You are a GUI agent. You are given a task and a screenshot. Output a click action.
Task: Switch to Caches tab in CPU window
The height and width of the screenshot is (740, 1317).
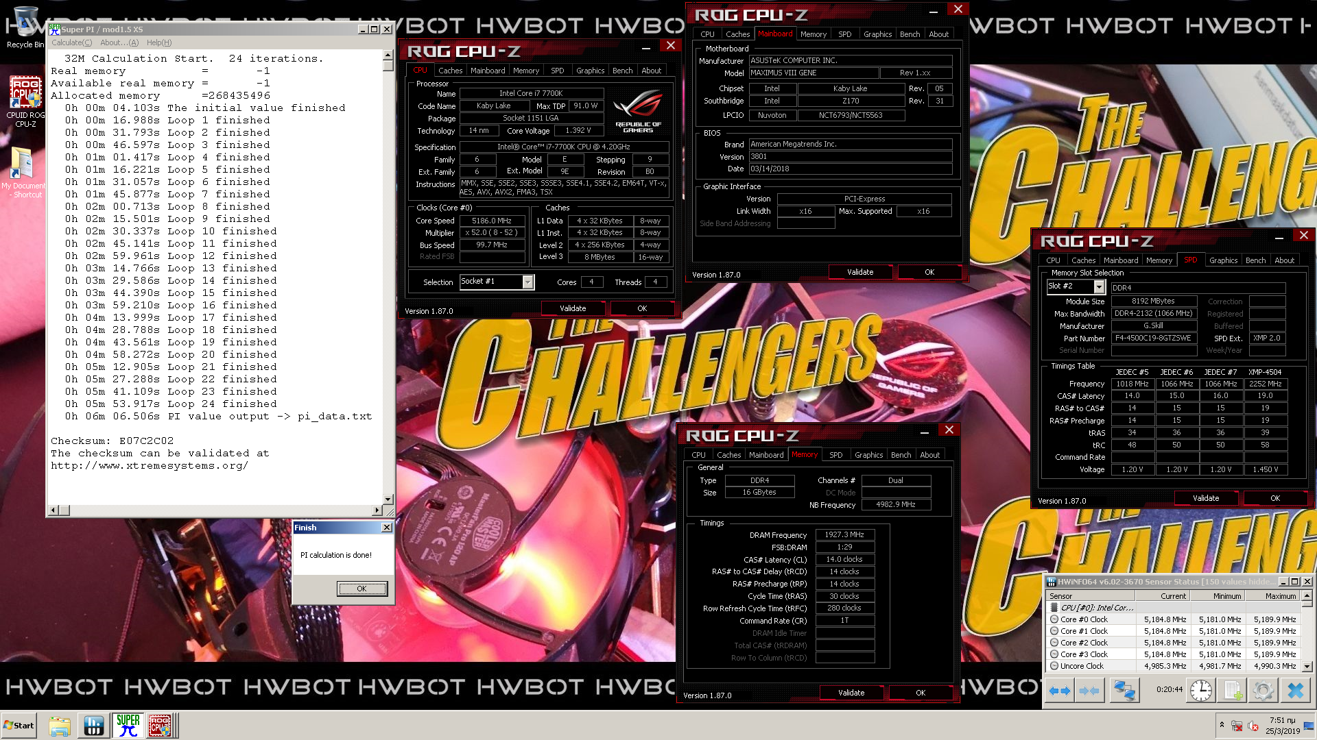coord(450,71)
